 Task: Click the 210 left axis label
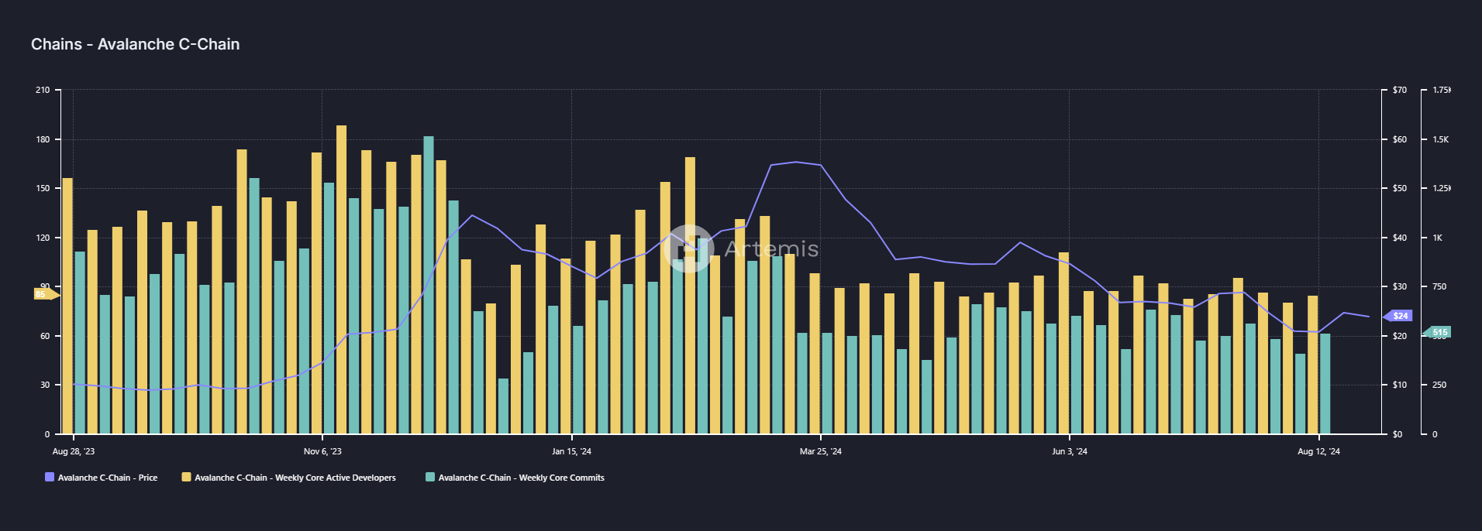point(43,90)
